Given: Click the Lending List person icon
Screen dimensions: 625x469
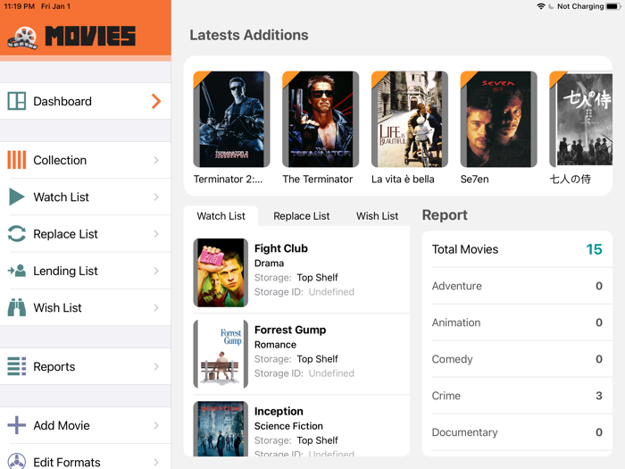Looking at the screenshot, I should (17, 271).
